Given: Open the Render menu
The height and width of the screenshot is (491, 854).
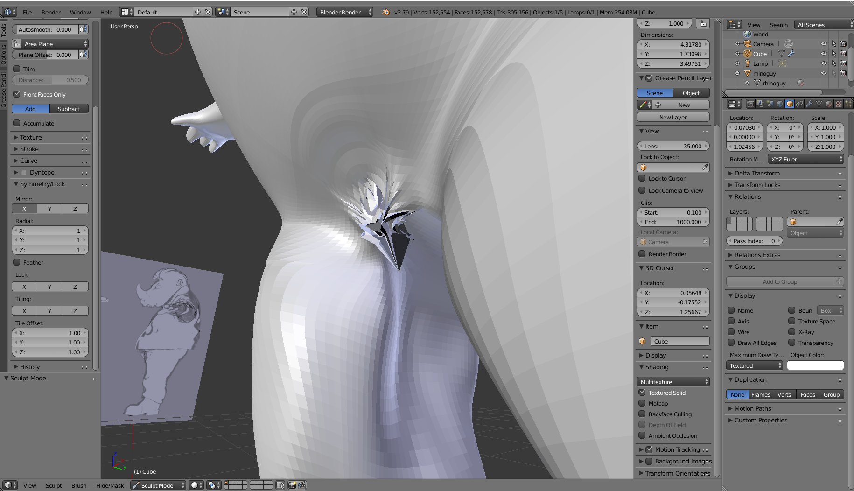Looking at the screenshot, I should (x=51, y=12).
